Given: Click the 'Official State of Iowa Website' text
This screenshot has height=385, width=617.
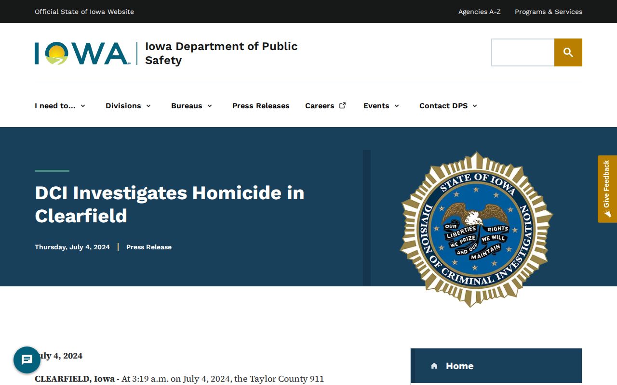Looking at the screenshot, I should [84, 12].
